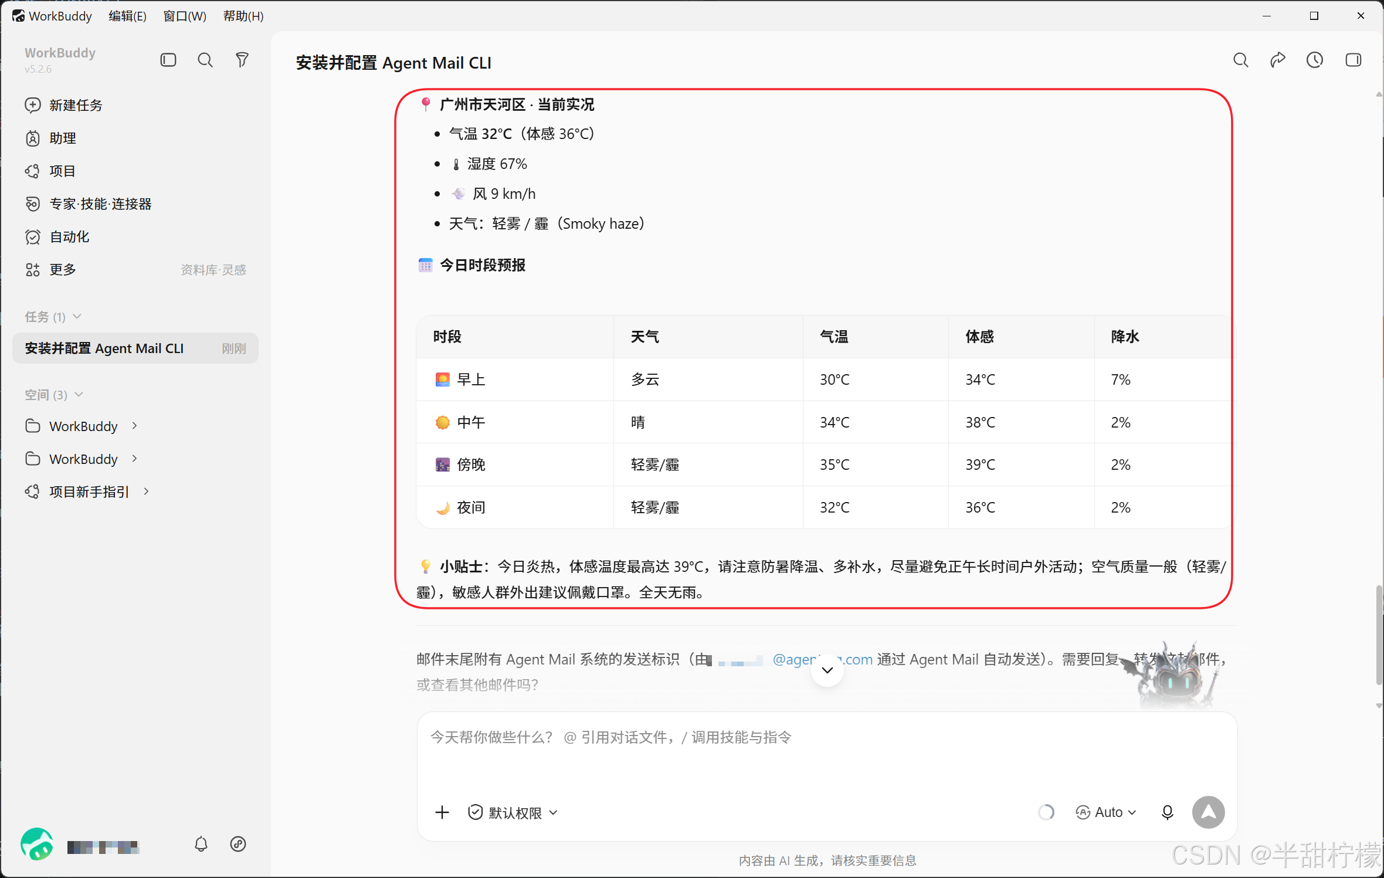
Task: Open the 项目 projects section
Action: (x=51, y=171)
